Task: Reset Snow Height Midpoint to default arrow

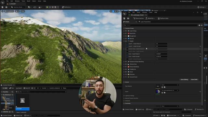Action: click(200, 54)
